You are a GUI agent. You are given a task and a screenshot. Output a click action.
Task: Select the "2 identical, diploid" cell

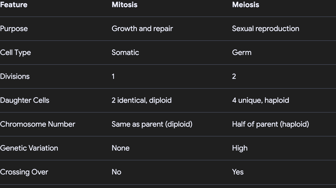click(x=141, y=100)
